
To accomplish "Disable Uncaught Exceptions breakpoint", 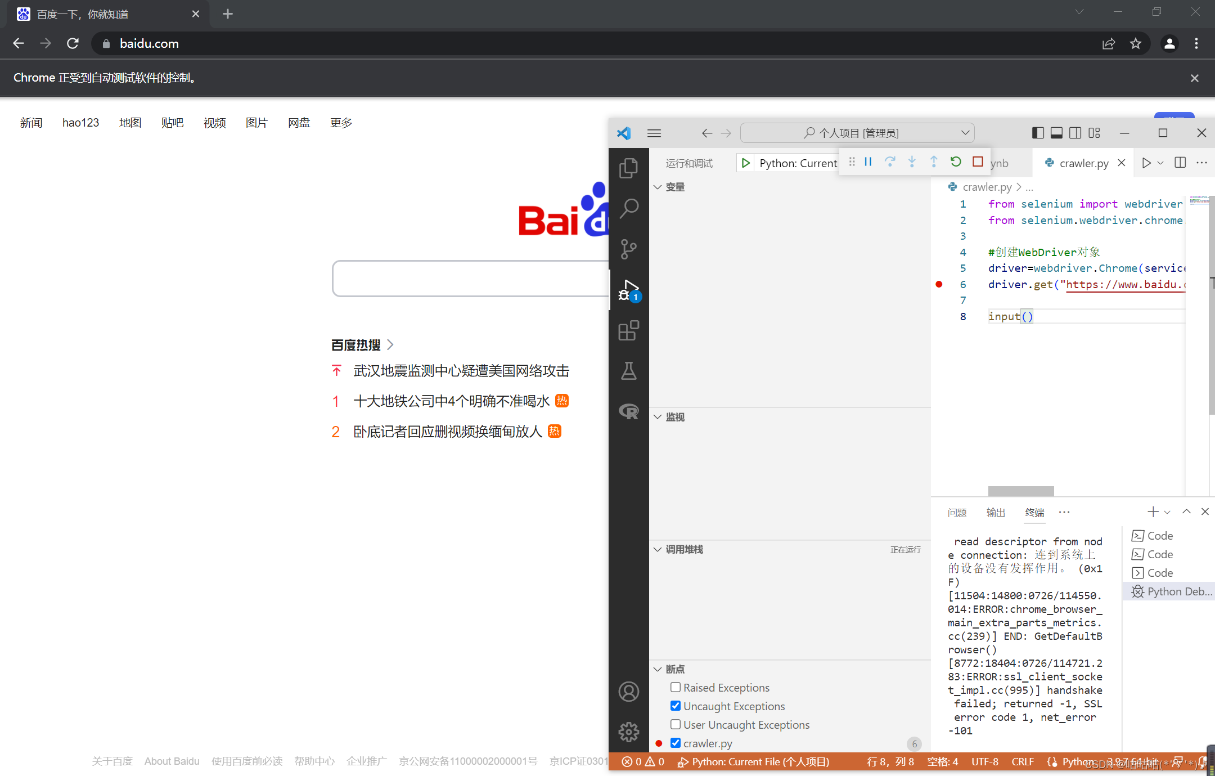I will pyautogui.click(x=676, y=706).
